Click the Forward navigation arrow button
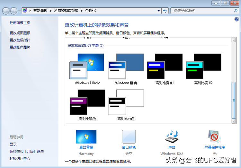Screen dimensions: 241x168 point(14,11)
